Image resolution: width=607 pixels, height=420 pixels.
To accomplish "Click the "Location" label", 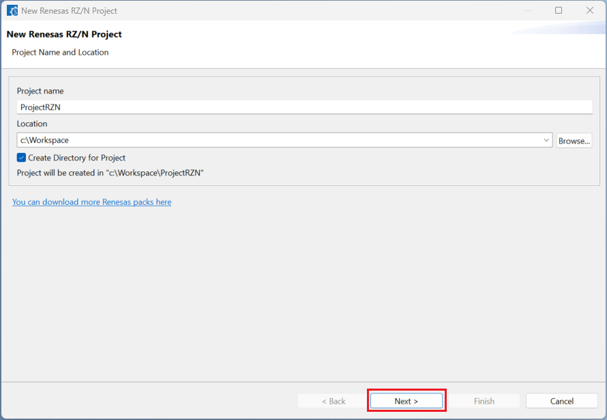I will coord(32,124).
